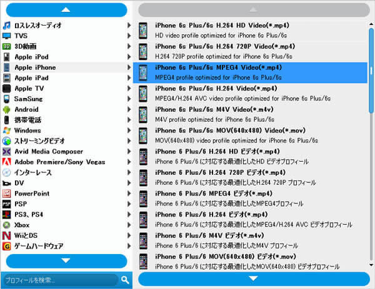Select iPhone 6 Plus/6 H.264 HD ビデオ(*.mp4)
The image size is (375, 289).
click(x=250, y=157)
